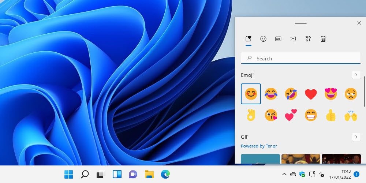Switch to the GIF tab
Viewport: 366px width, 183px height.
[278, 39]
